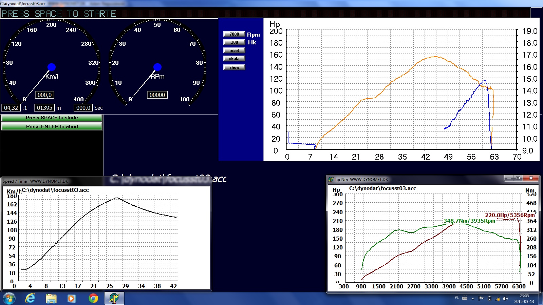Click the battery status tray icon
The image size is (543, 305).
tap(489, 299)
